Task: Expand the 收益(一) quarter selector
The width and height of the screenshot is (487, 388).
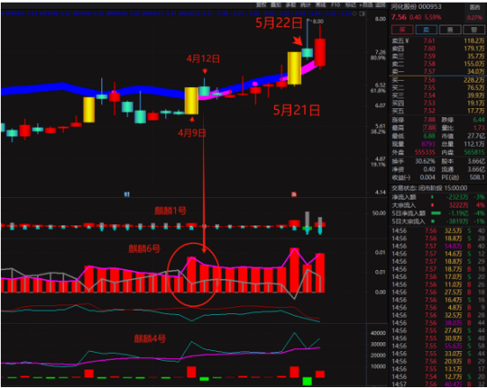Action: [401, 178]
